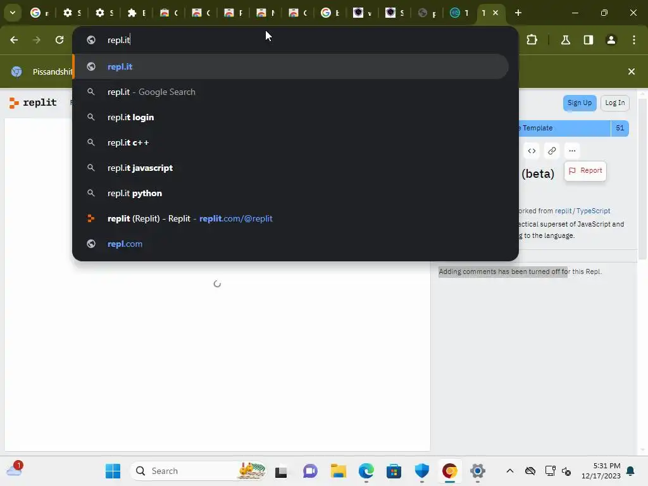Open the Chrome profile menu
This screenshot has height=486, width=648.
point(611,40)
